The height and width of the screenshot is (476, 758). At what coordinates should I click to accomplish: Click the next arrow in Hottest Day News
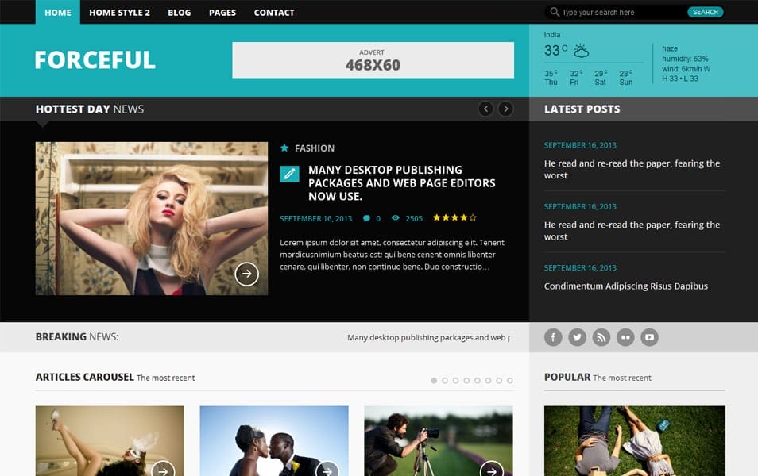(x=506, y=109)
